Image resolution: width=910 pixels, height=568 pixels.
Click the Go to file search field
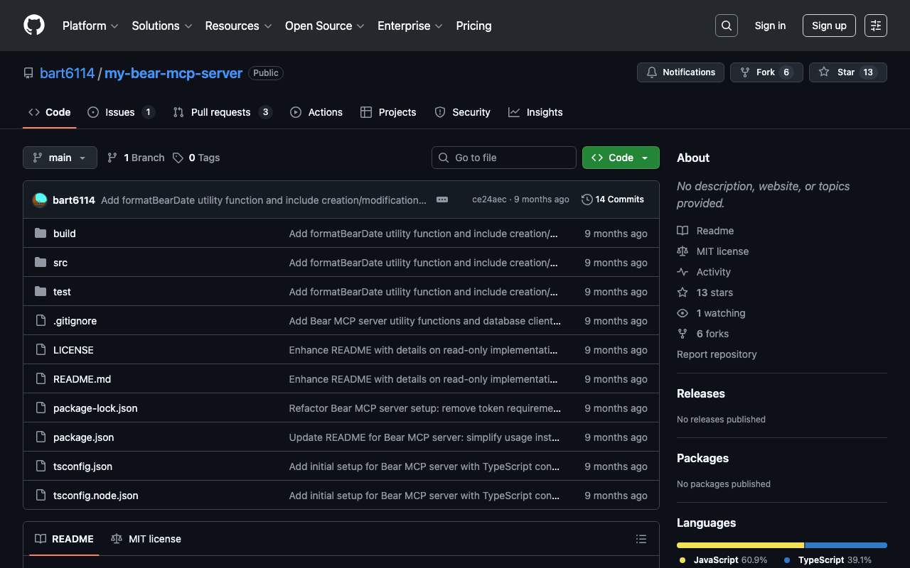[x=503, y=158]
